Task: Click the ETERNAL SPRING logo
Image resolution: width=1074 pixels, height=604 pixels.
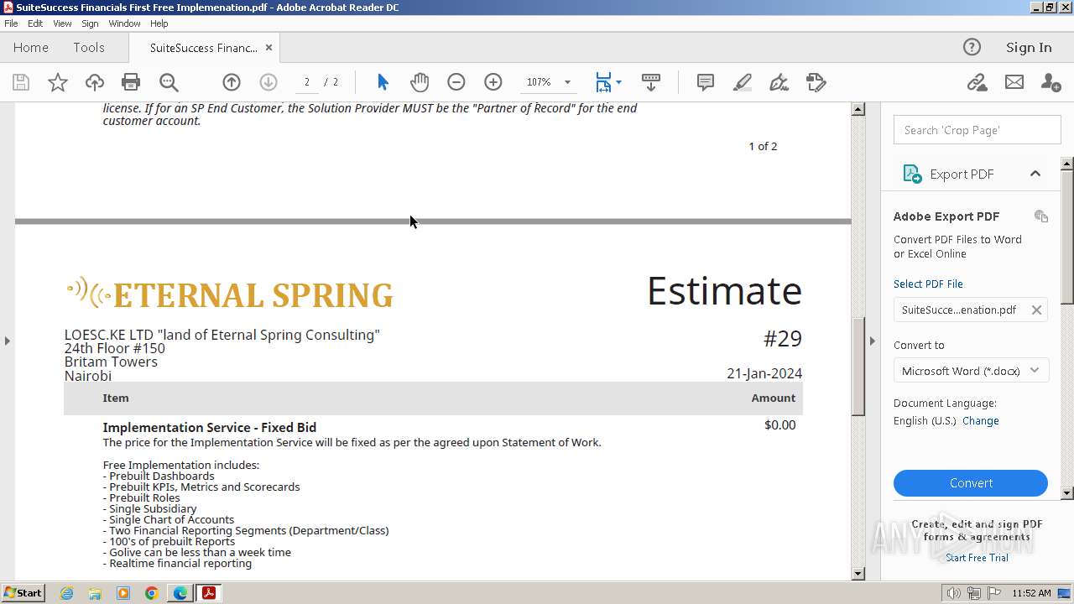Action: pyautogui.click(x=229, y=294)
